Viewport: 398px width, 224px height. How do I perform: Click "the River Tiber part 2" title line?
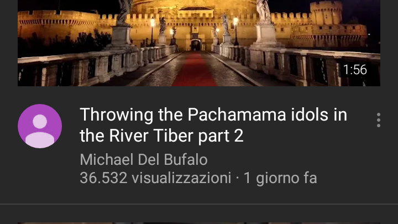point(161,136)
